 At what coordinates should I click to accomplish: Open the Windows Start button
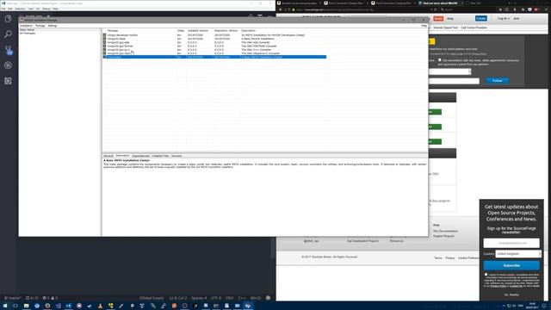5,306
